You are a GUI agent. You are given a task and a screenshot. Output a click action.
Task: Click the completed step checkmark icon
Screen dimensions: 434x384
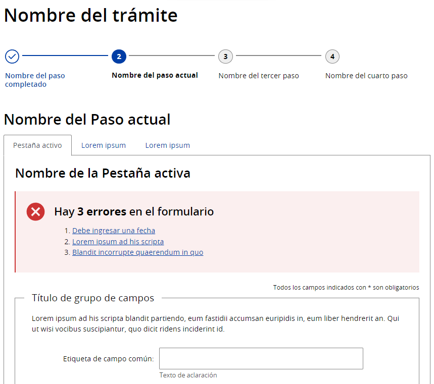point(12,57)
